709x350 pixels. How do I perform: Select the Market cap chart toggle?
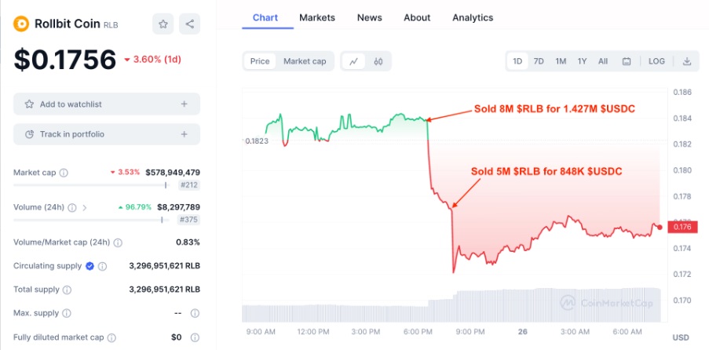pos(305,61)
